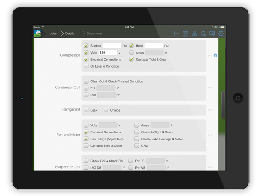This screenshot has height=196, width=261.
Task: Check the Condenser Coil LVG checkbox
Action: click(86, 95)
